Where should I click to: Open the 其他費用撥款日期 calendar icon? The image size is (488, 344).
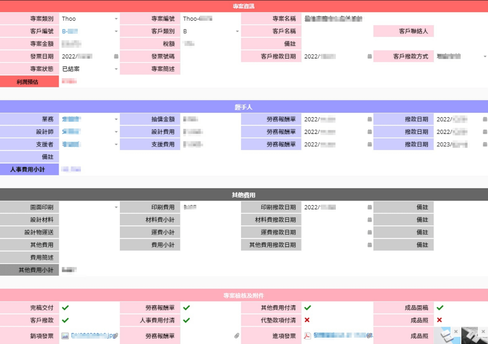[x=370, y=245]
